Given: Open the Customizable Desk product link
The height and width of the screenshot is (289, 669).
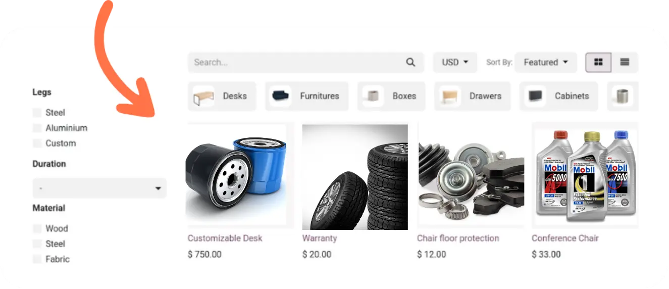Looking at the screenshot, I should tap(225, 238).
